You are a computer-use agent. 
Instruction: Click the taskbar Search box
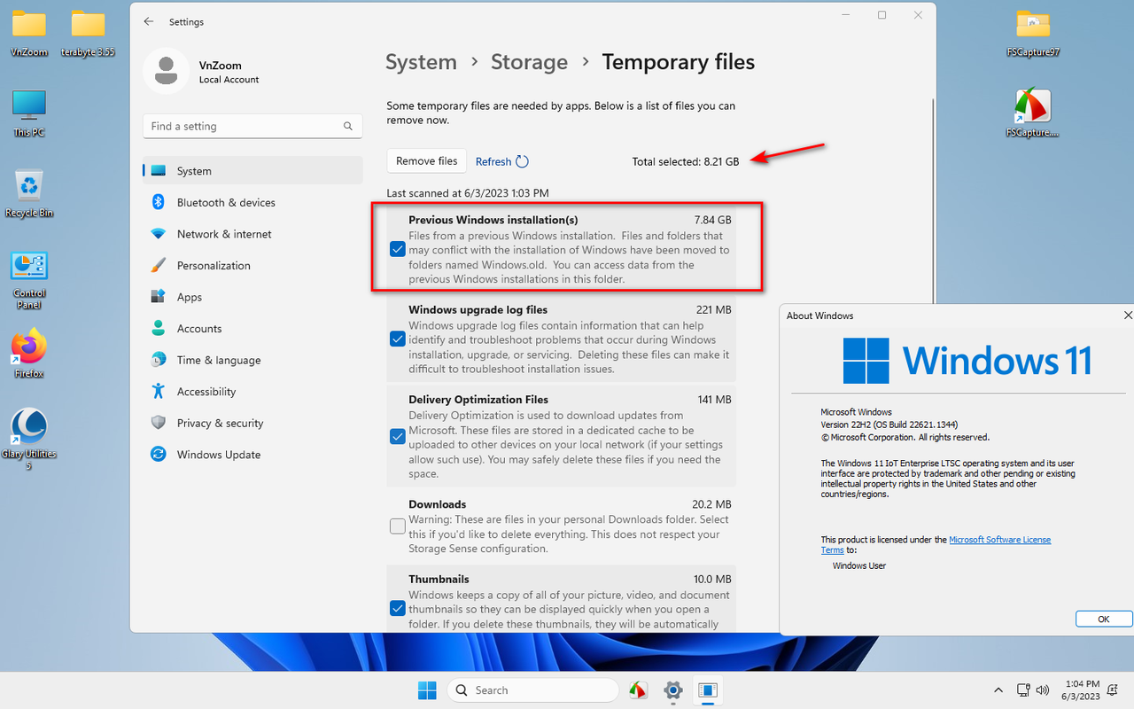(x=532, y=690)
